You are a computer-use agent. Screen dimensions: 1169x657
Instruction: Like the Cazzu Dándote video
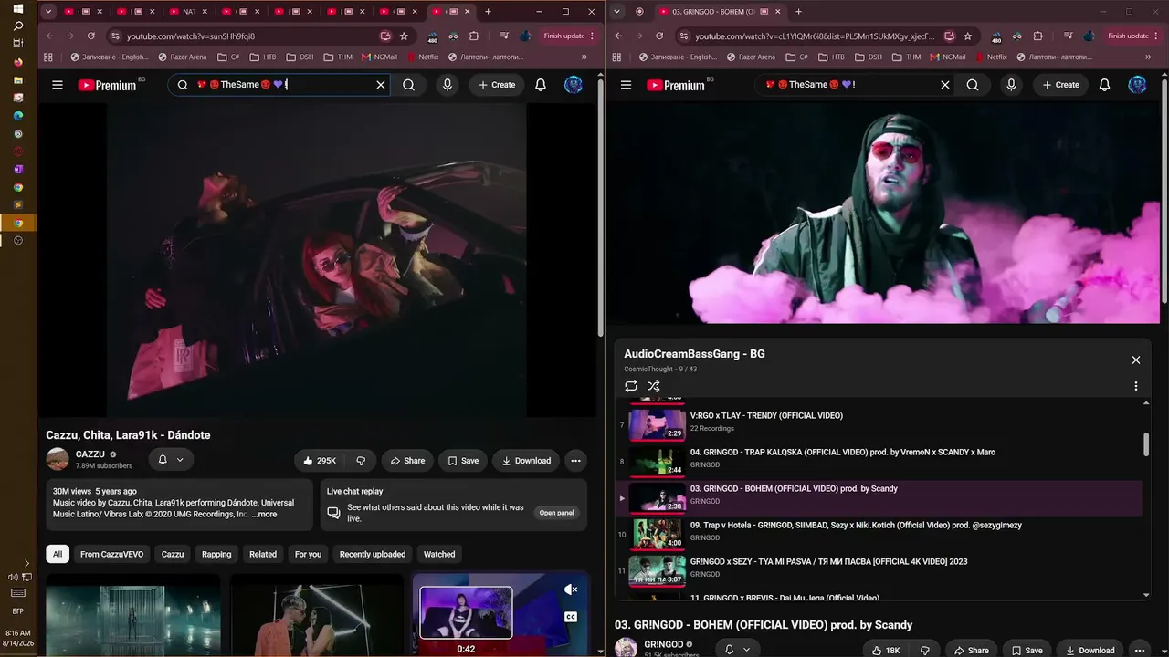pos(320,461)
